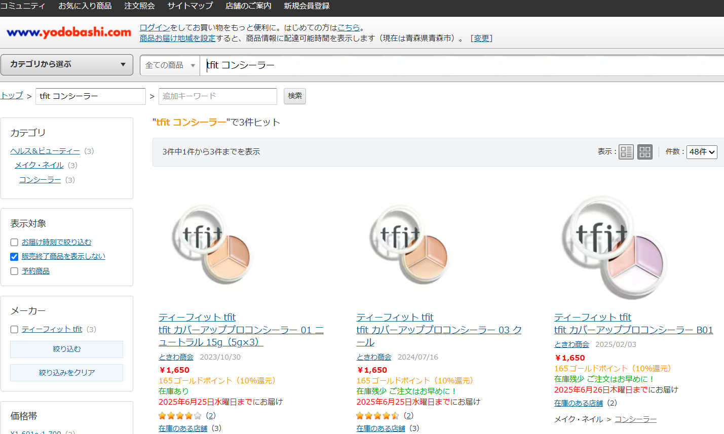Screen dimensions: 724x434
Task: Open カテゴリから選ぶ dropdown
Action: (67, 65)
